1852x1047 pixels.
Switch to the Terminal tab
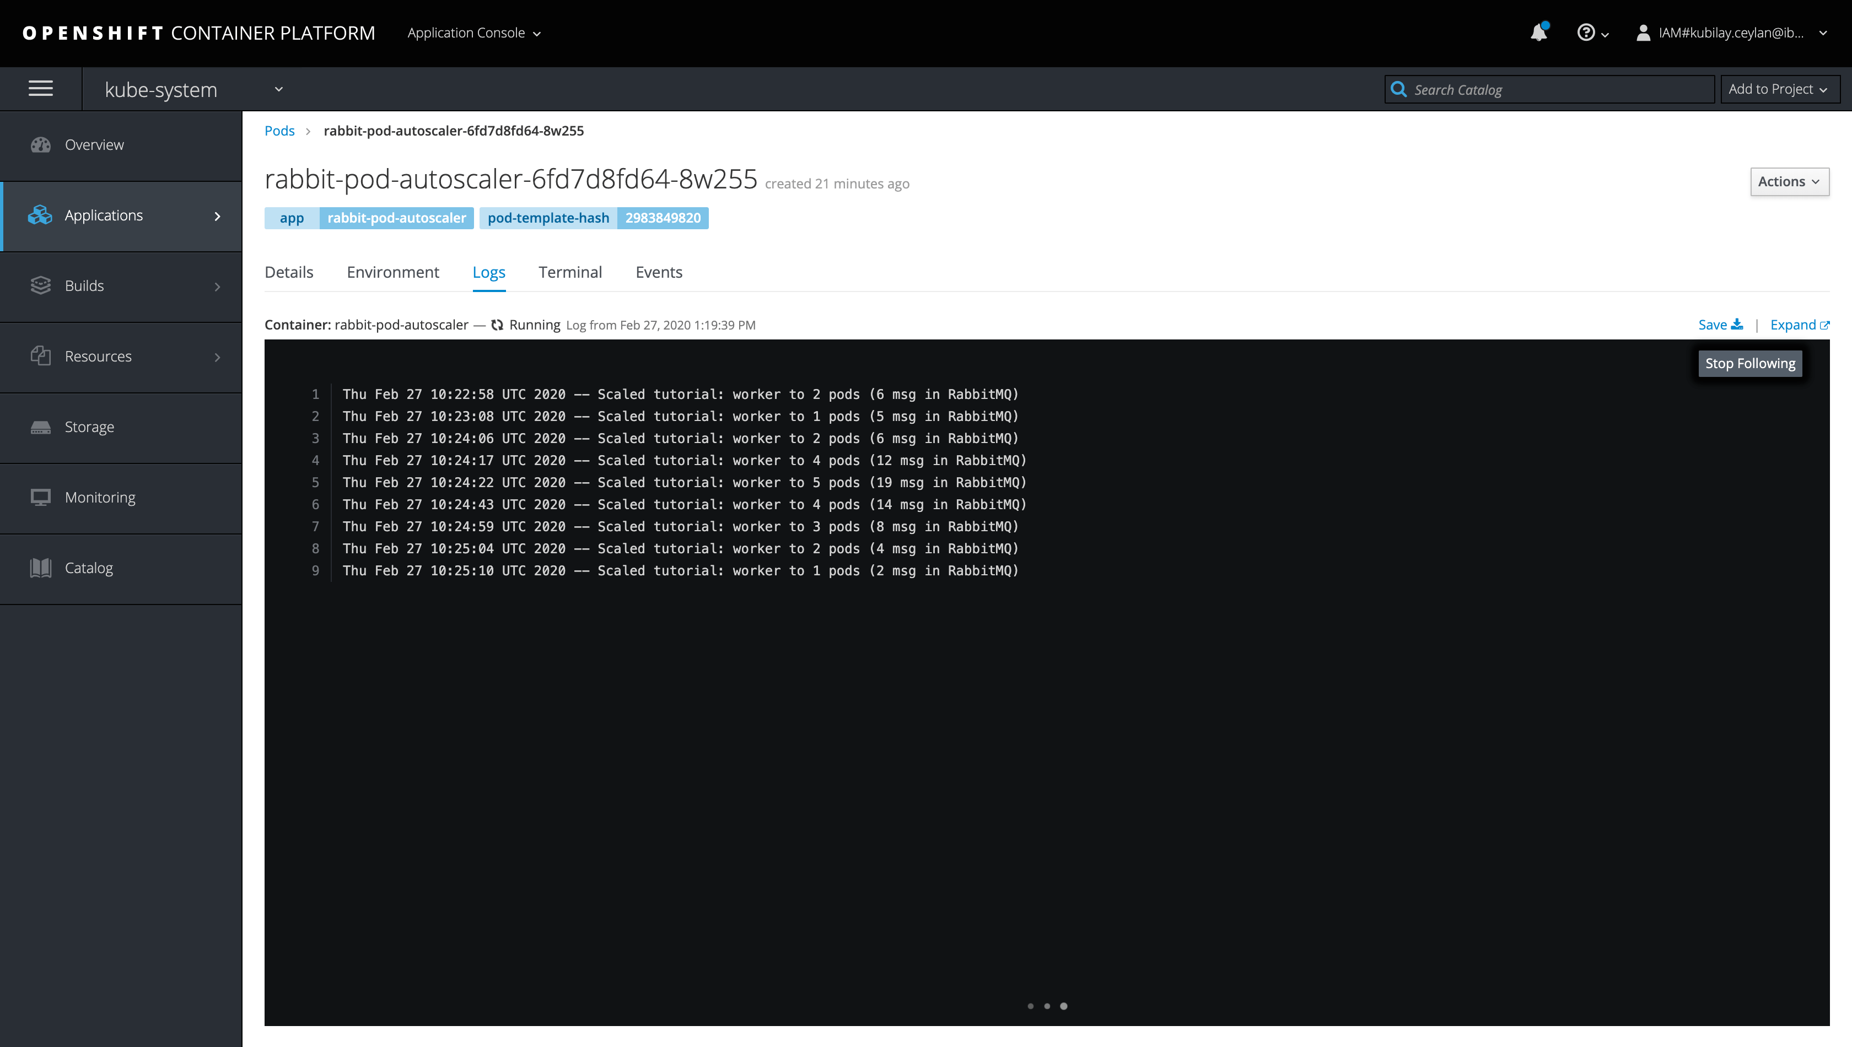569,272
